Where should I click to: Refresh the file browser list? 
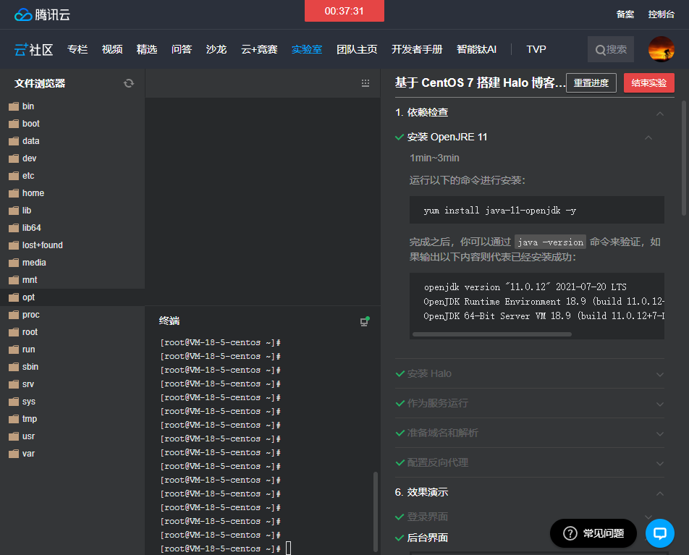(x=128, y=83)
